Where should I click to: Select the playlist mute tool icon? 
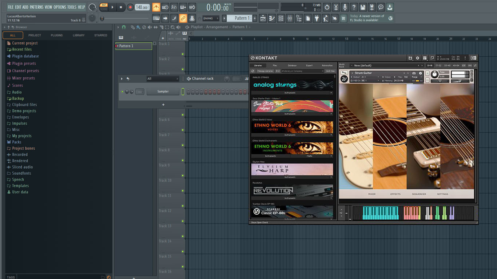tap(150, 27)
